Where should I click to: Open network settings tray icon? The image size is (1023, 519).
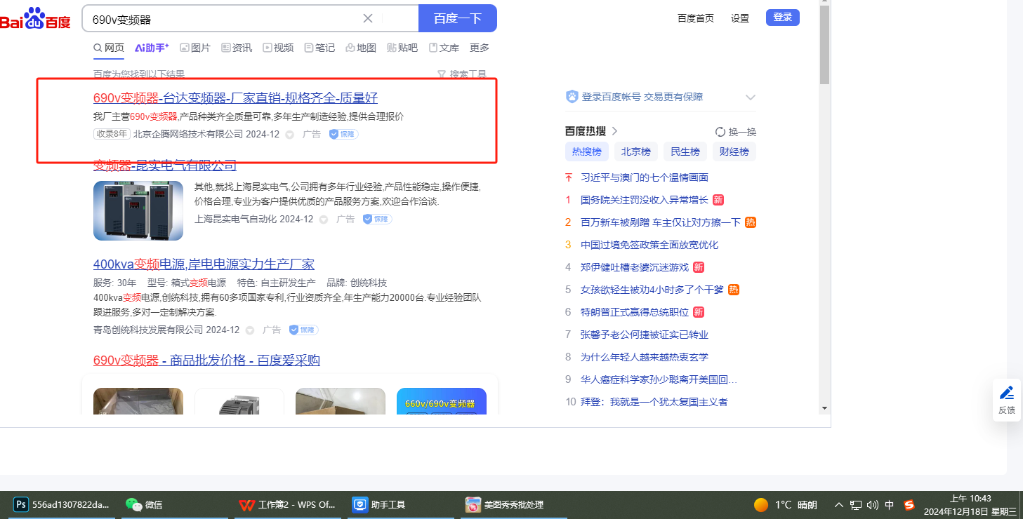pos(856,505)
